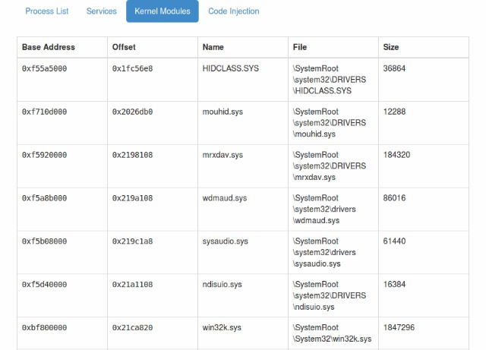This screenshot has width=486, height=350.
Task: Select offset value 0x21a1108
Action: tap(132, 284)
